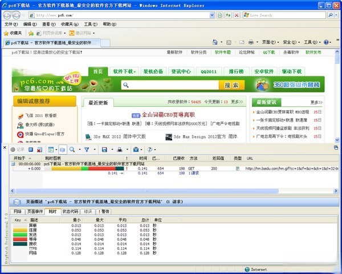342x274 pixels.
Task: Open the 文件 menu
Action: (11, 24)
